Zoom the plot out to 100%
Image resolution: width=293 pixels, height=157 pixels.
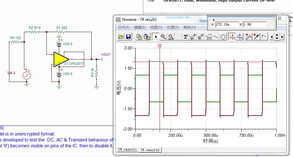pyautogui.click(x=171, y=37)
